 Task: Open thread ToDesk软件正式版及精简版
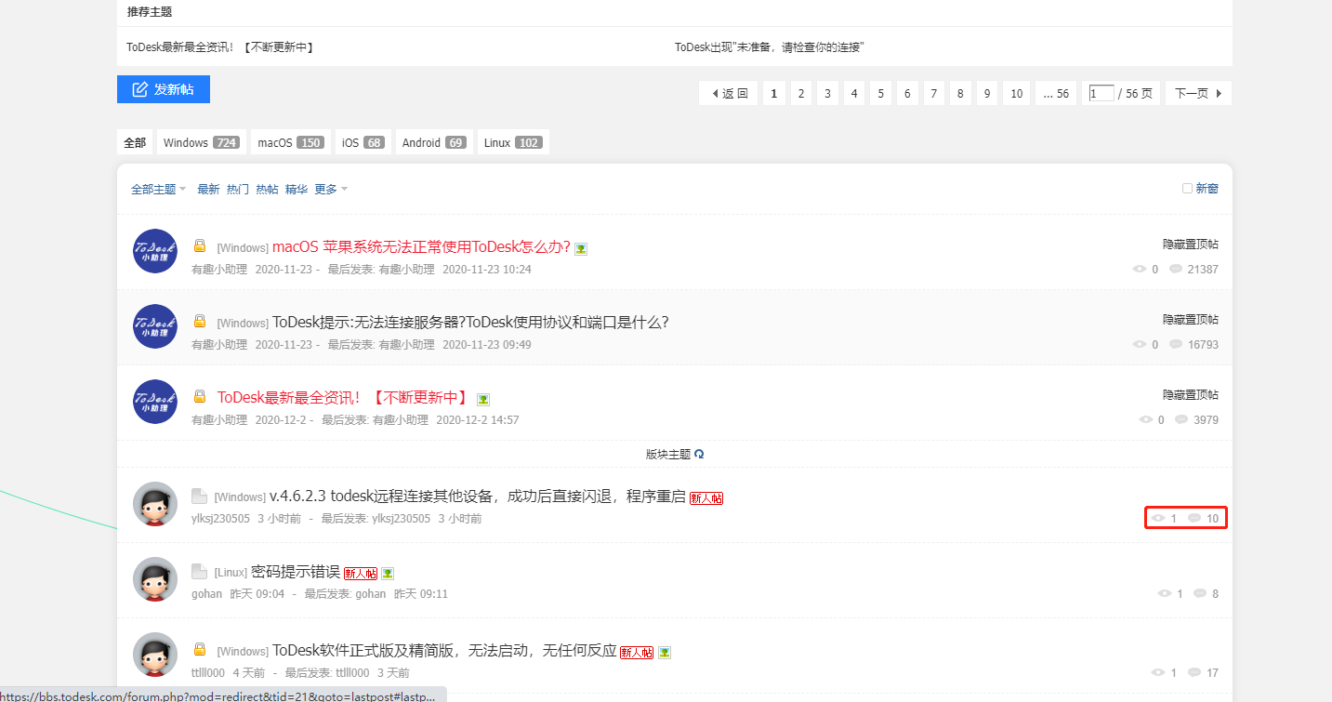tap(444, 650)
